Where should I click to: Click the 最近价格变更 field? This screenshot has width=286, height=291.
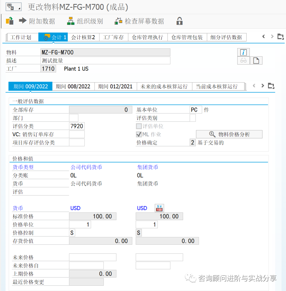87,282
